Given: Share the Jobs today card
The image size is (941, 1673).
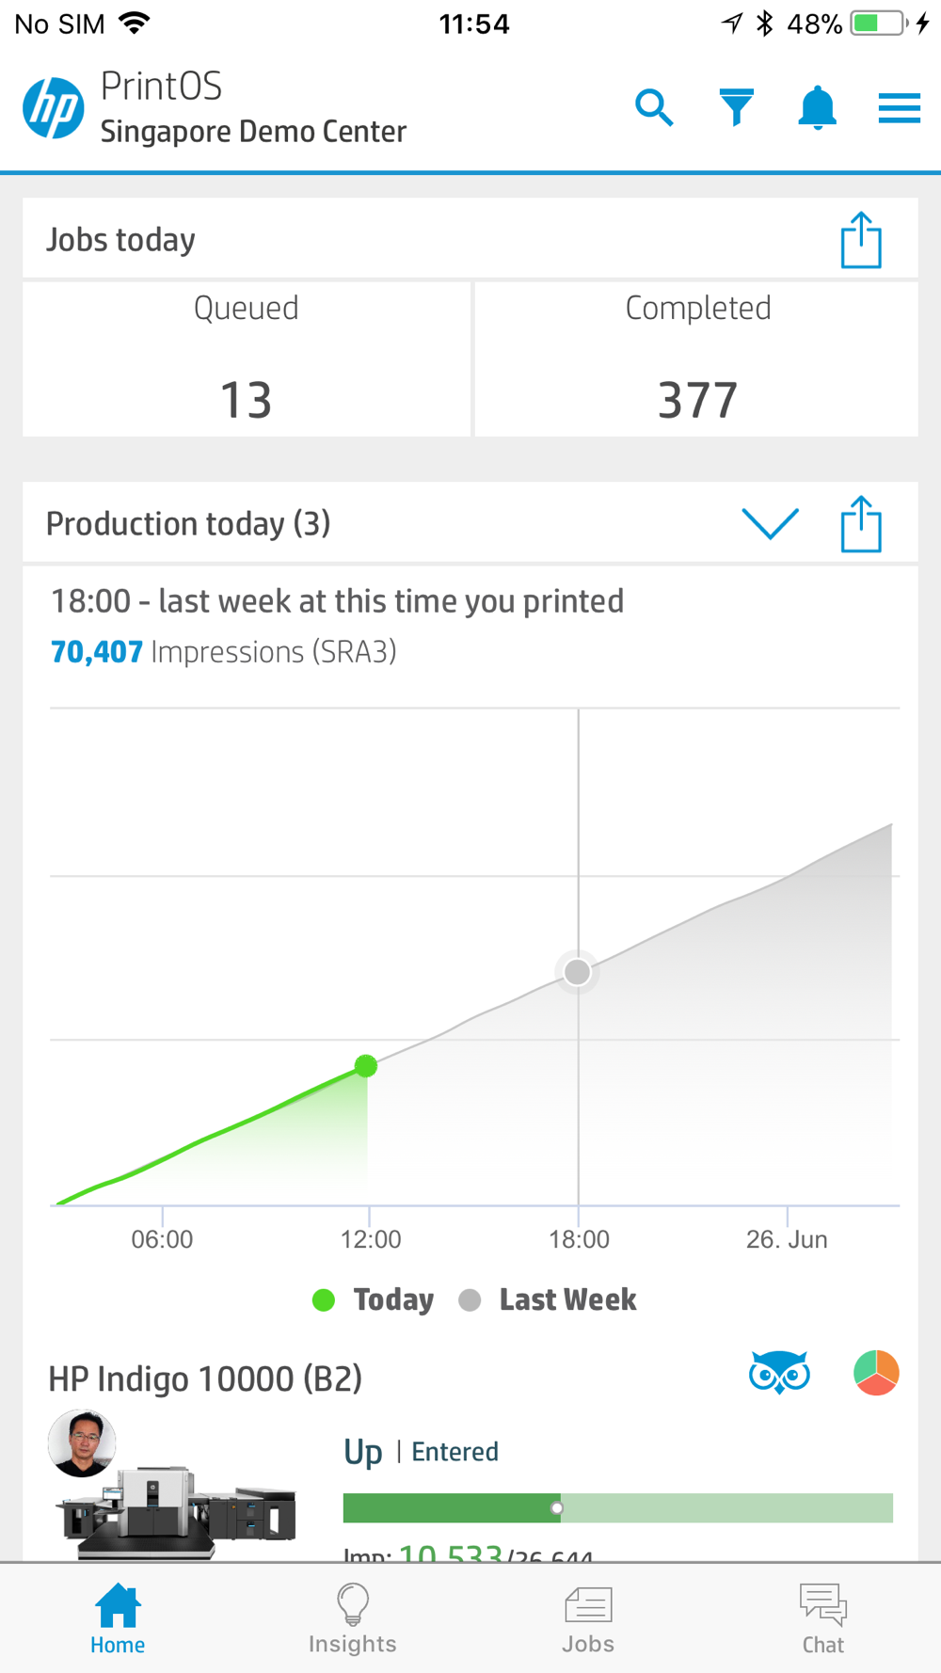Looking at the screenshot, I should [x=860, y=241].
